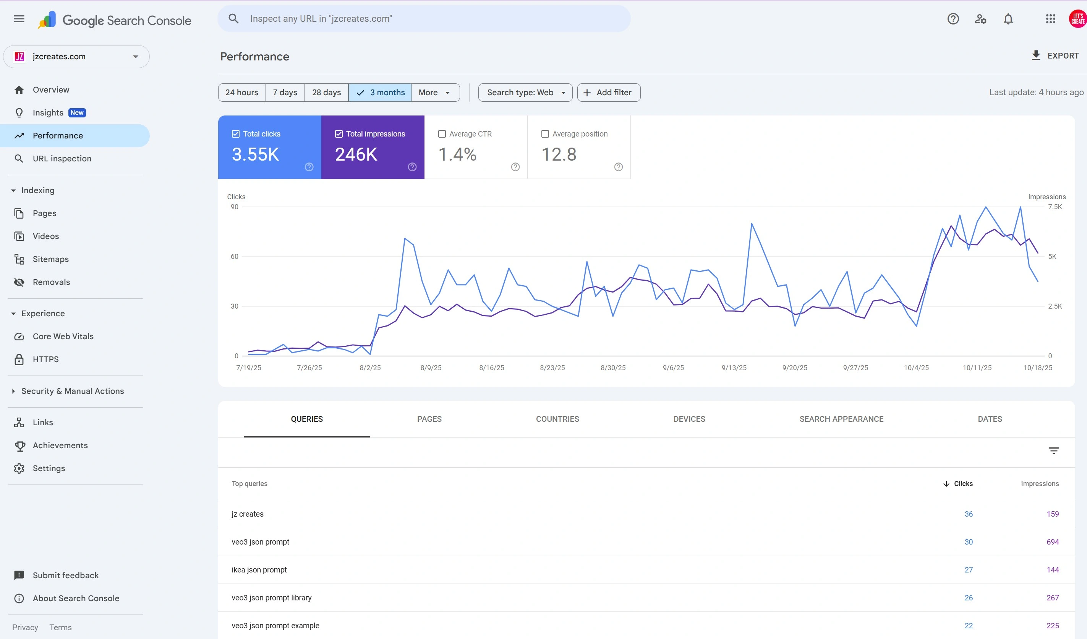Collapse the Indexing sidebar section
The image size is (1087, 639).
[x=13, y=190]
